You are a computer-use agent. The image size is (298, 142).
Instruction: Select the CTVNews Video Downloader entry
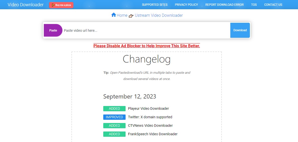tap(150, 125)
